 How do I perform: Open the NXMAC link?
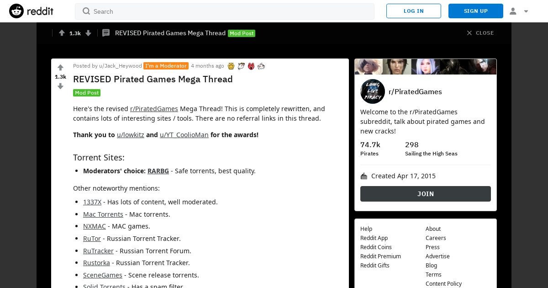pos(95,226)
